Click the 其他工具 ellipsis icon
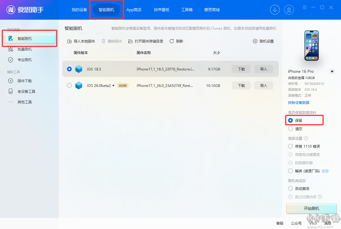 [11, 102]
